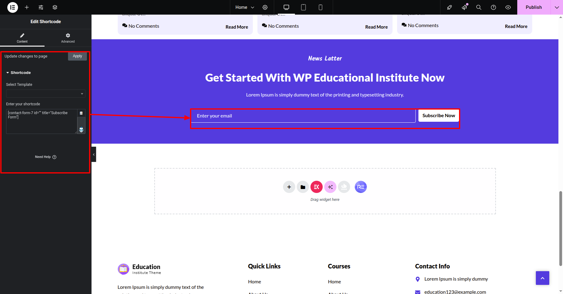Switch to the Advanced tab

(x=68, y=38)
